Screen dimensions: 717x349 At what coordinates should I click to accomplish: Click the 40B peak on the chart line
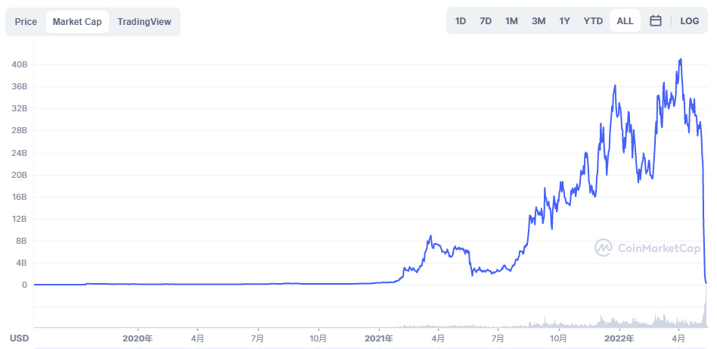[x=681, y=60]
